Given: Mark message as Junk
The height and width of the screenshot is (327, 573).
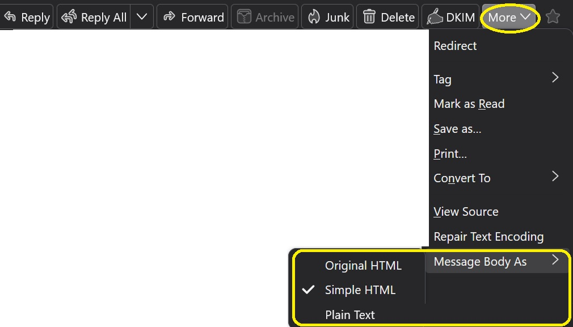Looking at the screenshot, I should (x=327, y=17).
